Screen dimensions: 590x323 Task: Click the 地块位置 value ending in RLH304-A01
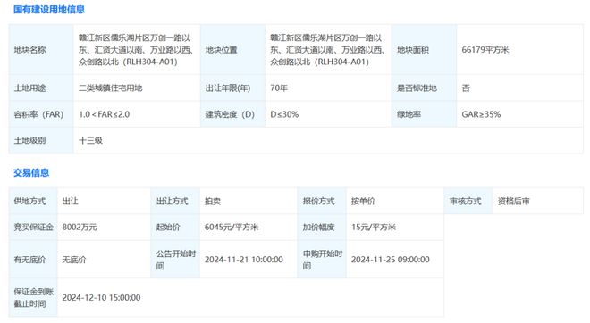[327, 50]
